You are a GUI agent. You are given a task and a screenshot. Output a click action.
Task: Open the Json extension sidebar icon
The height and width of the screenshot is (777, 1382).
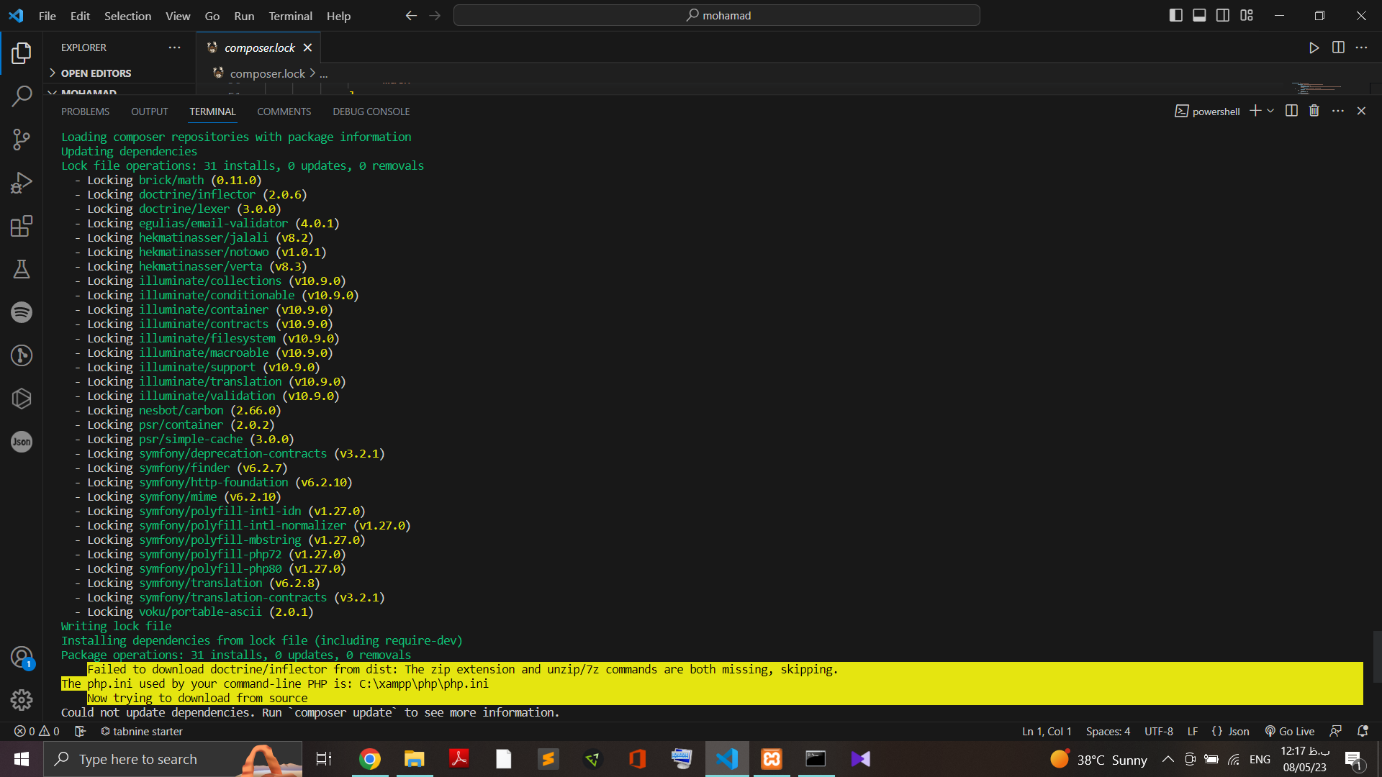(x=22, y=442)
